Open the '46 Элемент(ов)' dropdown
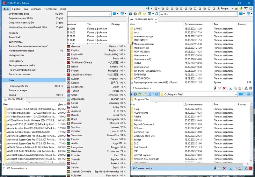This screenshot has height=177, width=255. pyautogui.click(x=152, y=168)
